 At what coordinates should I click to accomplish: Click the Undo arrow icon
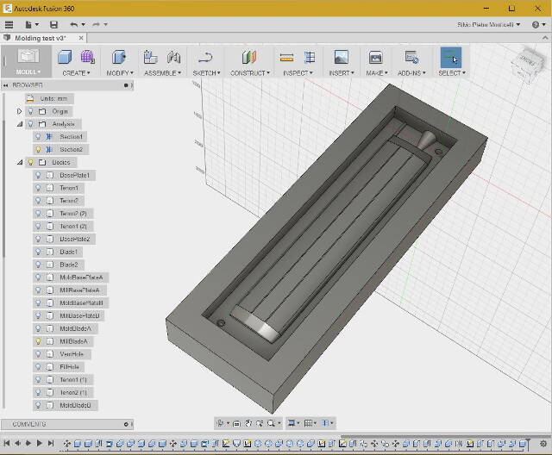pyautogui.click(x=73, y=25)
